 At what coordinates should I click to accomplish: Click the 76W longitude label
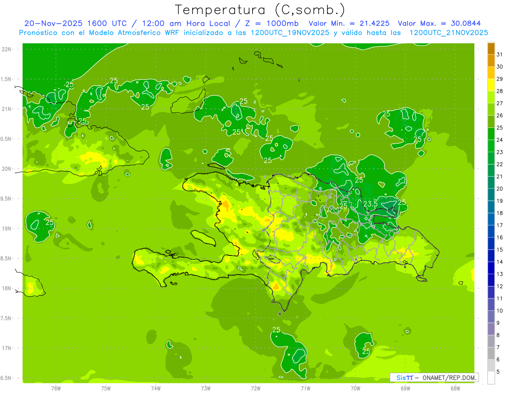pos(56,388)
